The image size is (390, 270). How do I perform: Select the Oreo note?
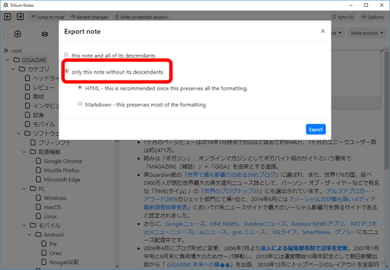click(x=55, y=253)
